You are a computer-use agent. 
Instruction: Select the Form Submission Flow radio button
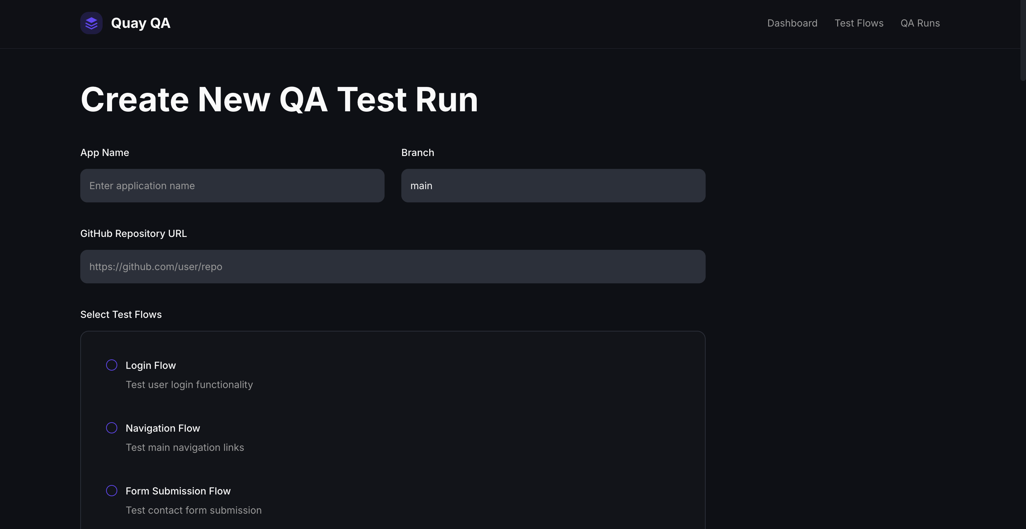pos(112,491)
